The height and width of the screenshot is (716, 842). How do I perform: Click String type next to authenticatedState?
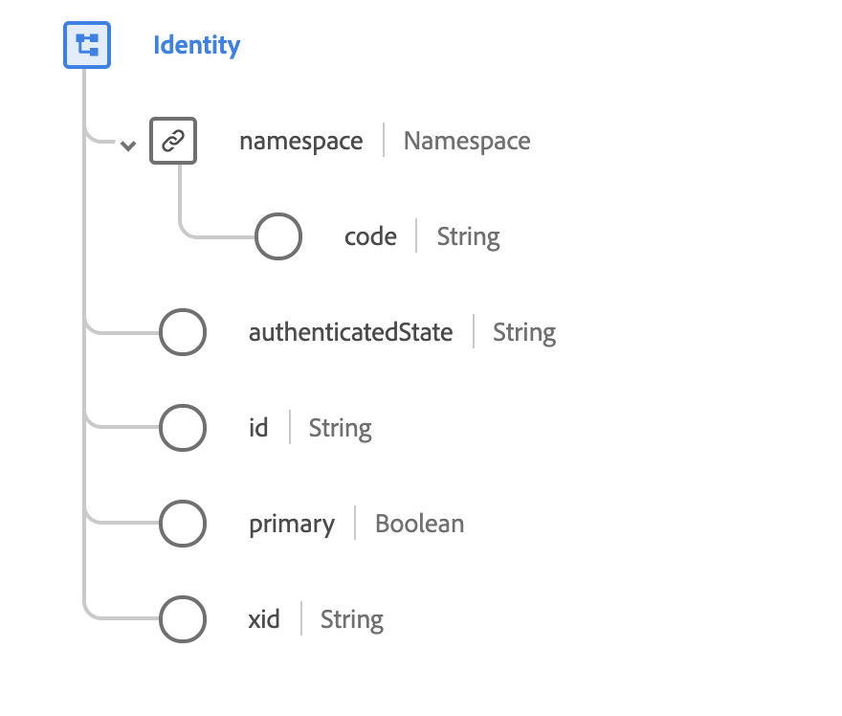pos(524,332)
